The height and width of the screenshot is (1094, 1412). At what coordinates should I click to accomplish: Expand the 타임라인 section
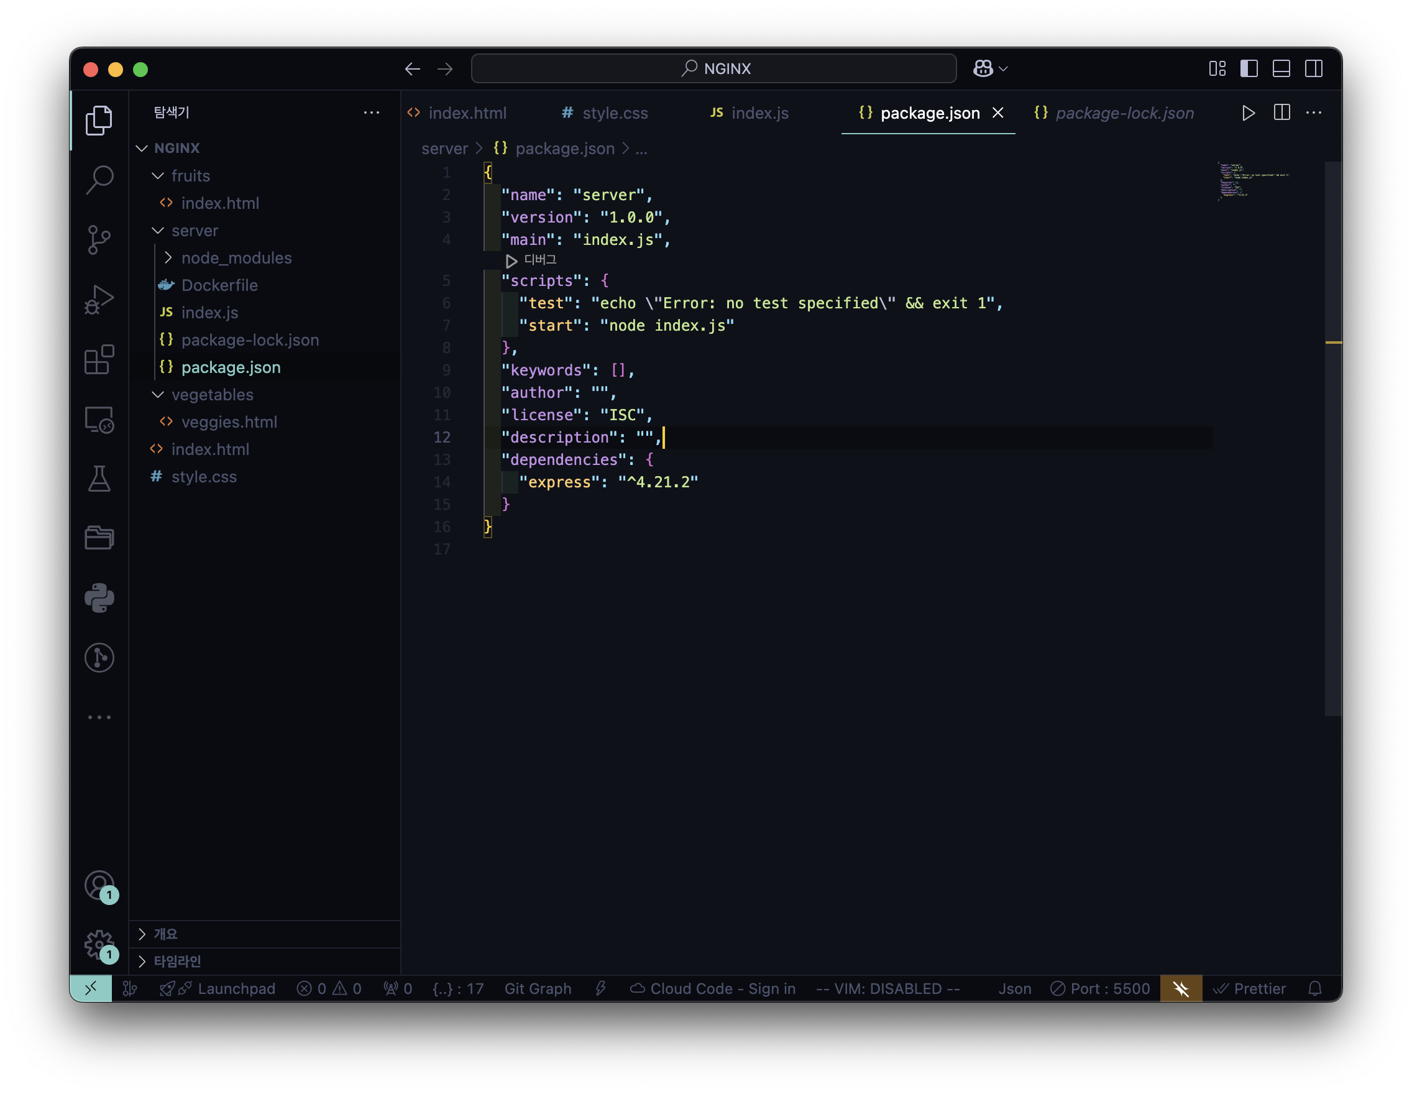[177, 962]
